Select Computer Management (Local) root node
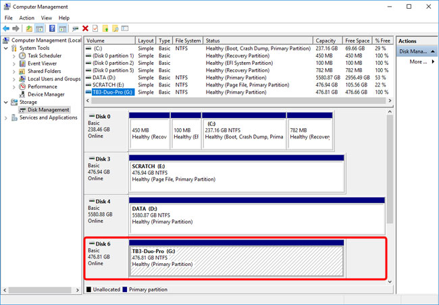Viewport: 439px width, 305px height. pyautogui.click(x=46, y=40)
